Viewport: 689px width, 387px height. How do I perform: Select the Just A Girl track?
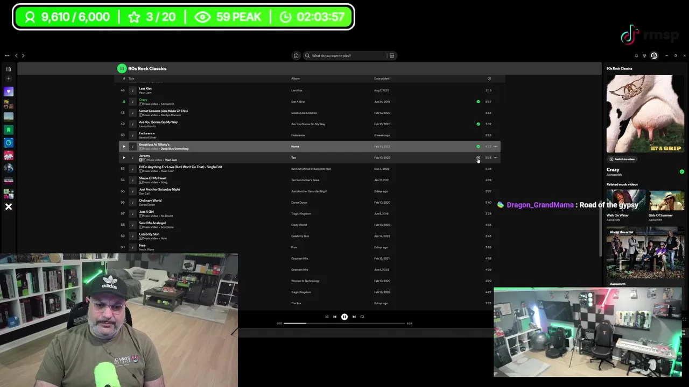coord(146,212)
